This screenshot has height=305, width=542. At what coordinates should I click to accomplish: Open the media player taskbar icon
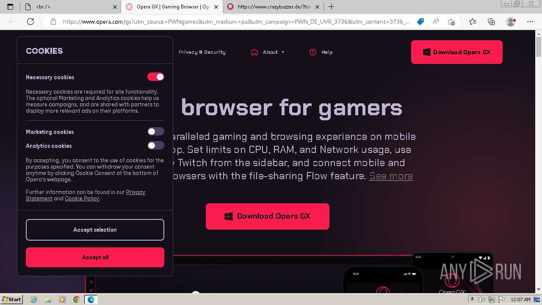pos(62,299)
